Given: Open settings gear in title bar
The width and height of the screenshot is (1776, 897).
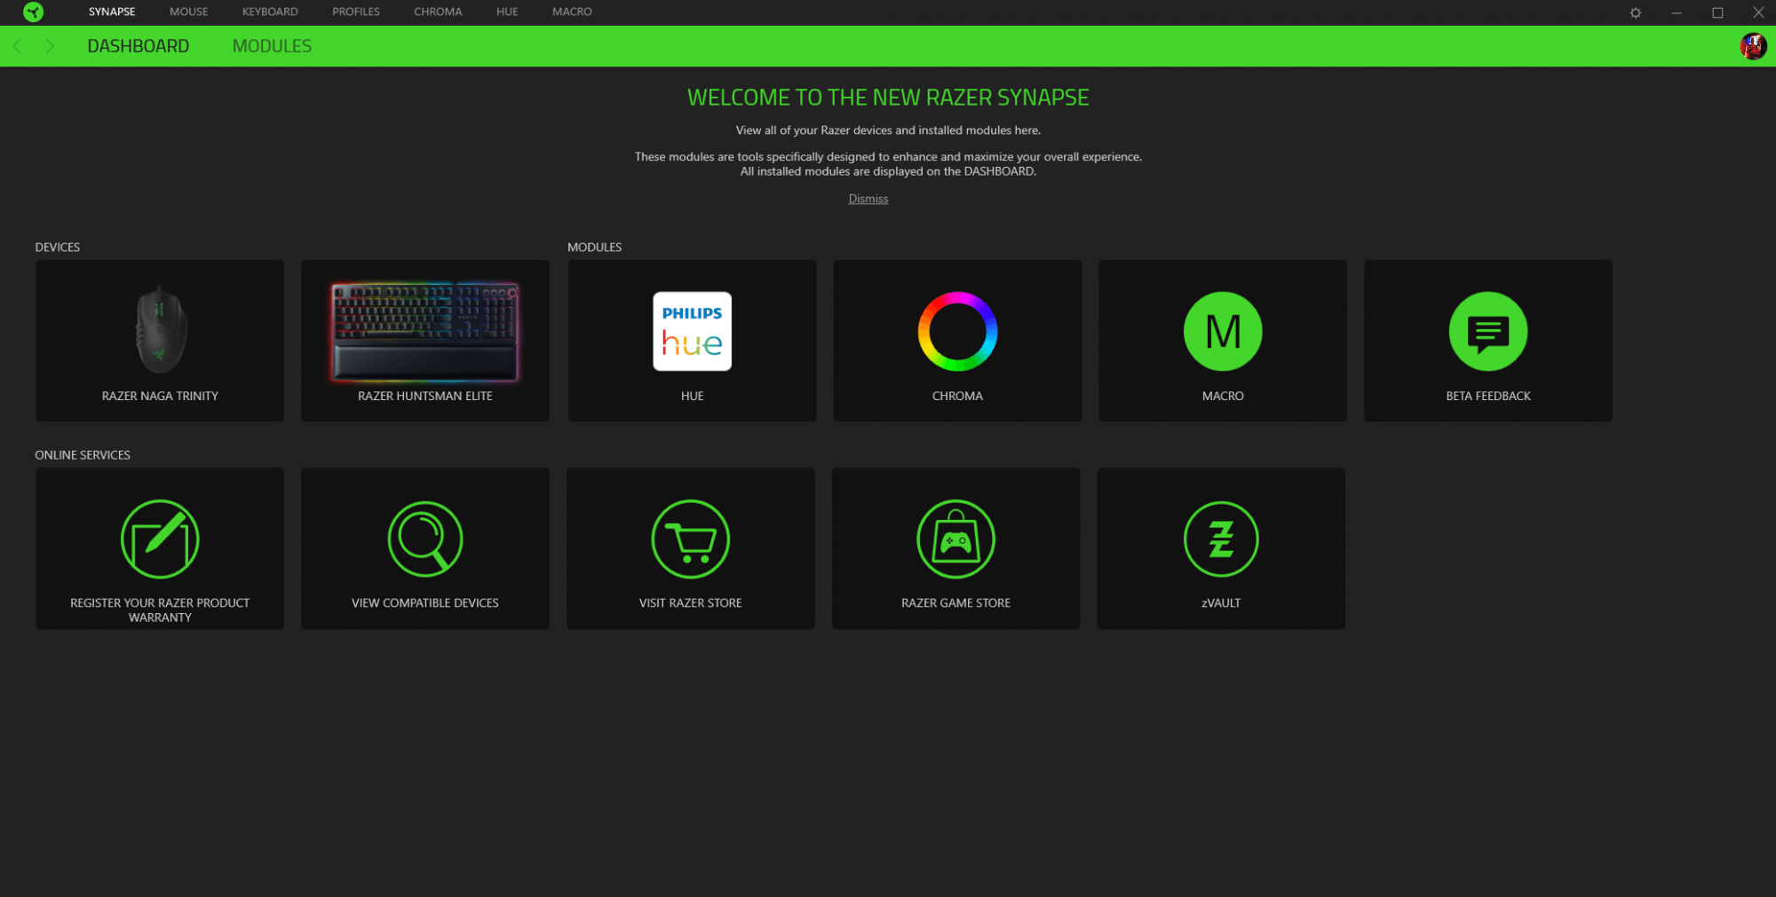Looking at the screenshot, I should coord(1635,12).
